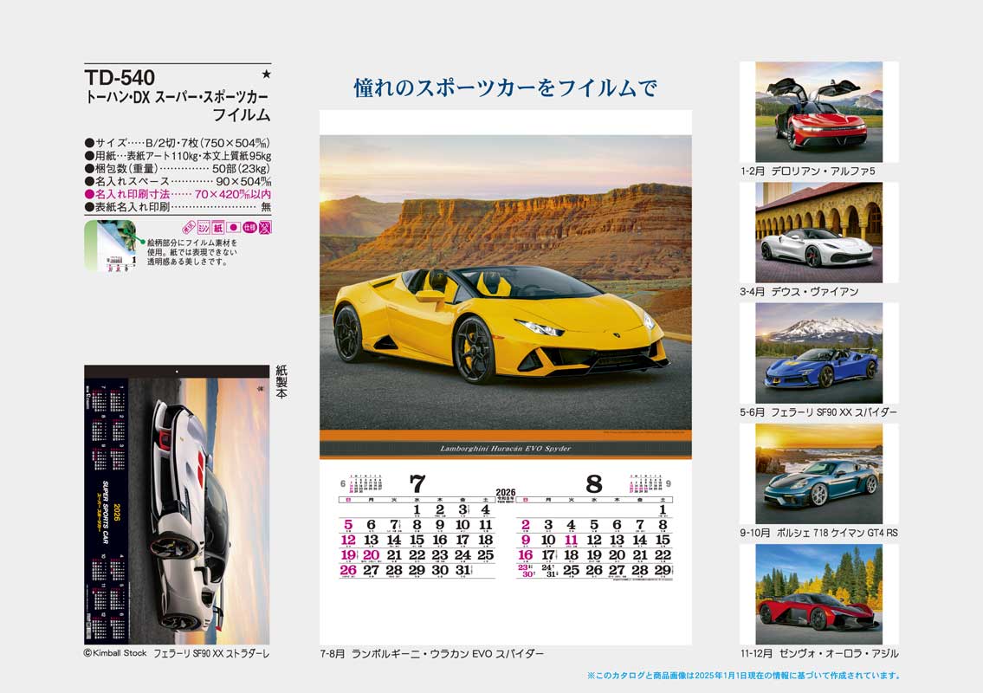Click the film material sample image

110,246
